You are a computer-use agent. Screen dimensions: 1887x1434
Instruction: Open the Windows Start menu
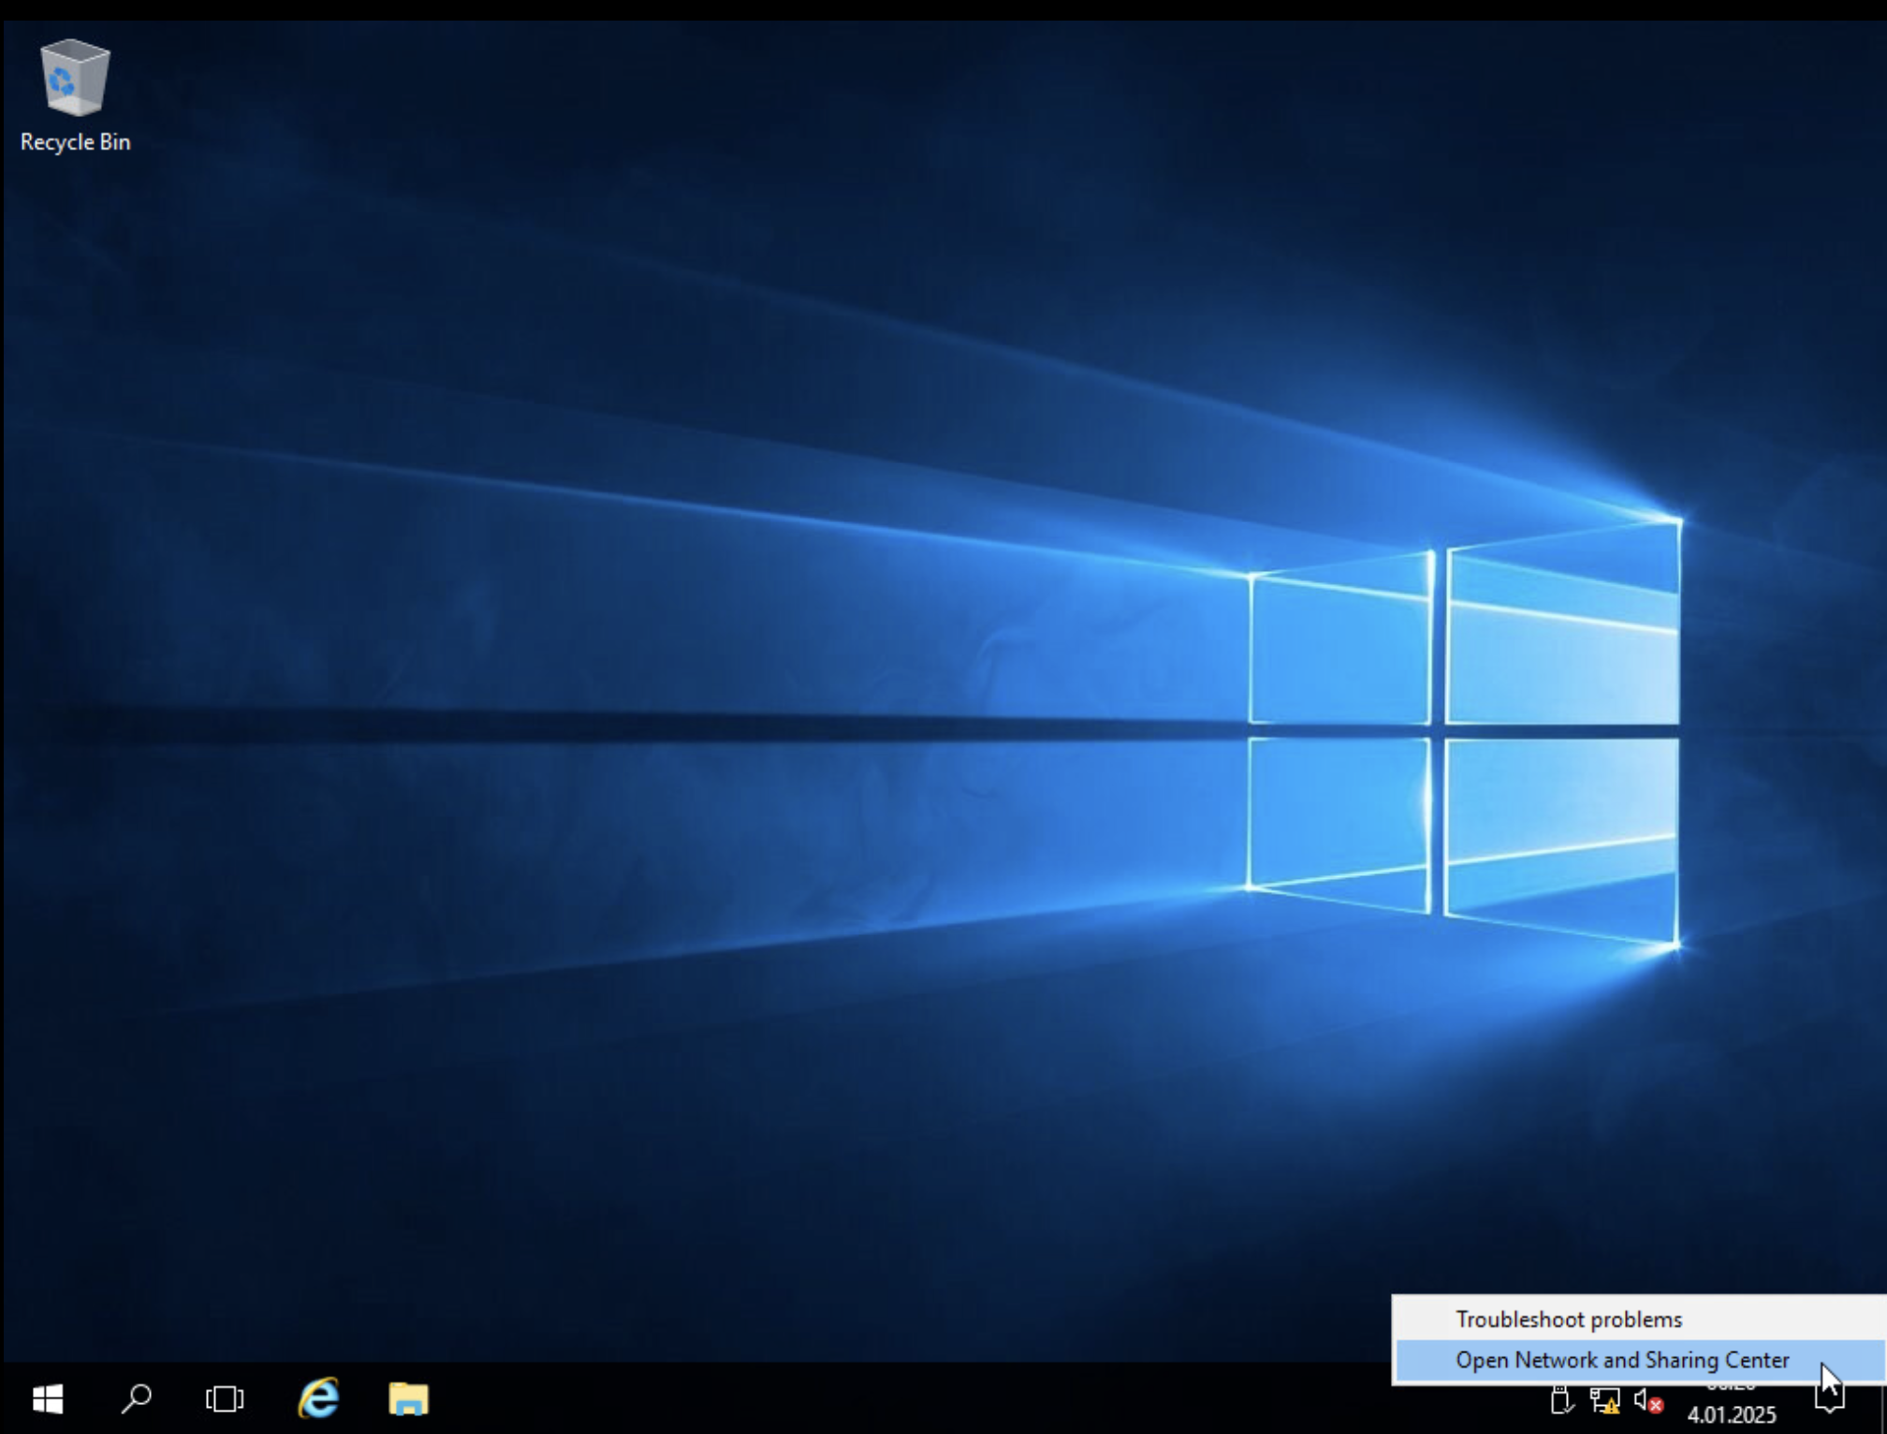click(x=47, y=1399)
